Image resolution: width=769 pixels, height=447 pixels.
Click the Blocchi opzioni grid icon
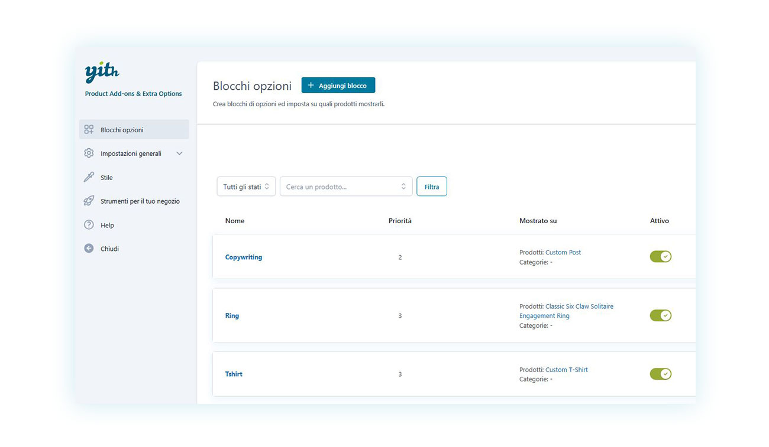point(89,129)
